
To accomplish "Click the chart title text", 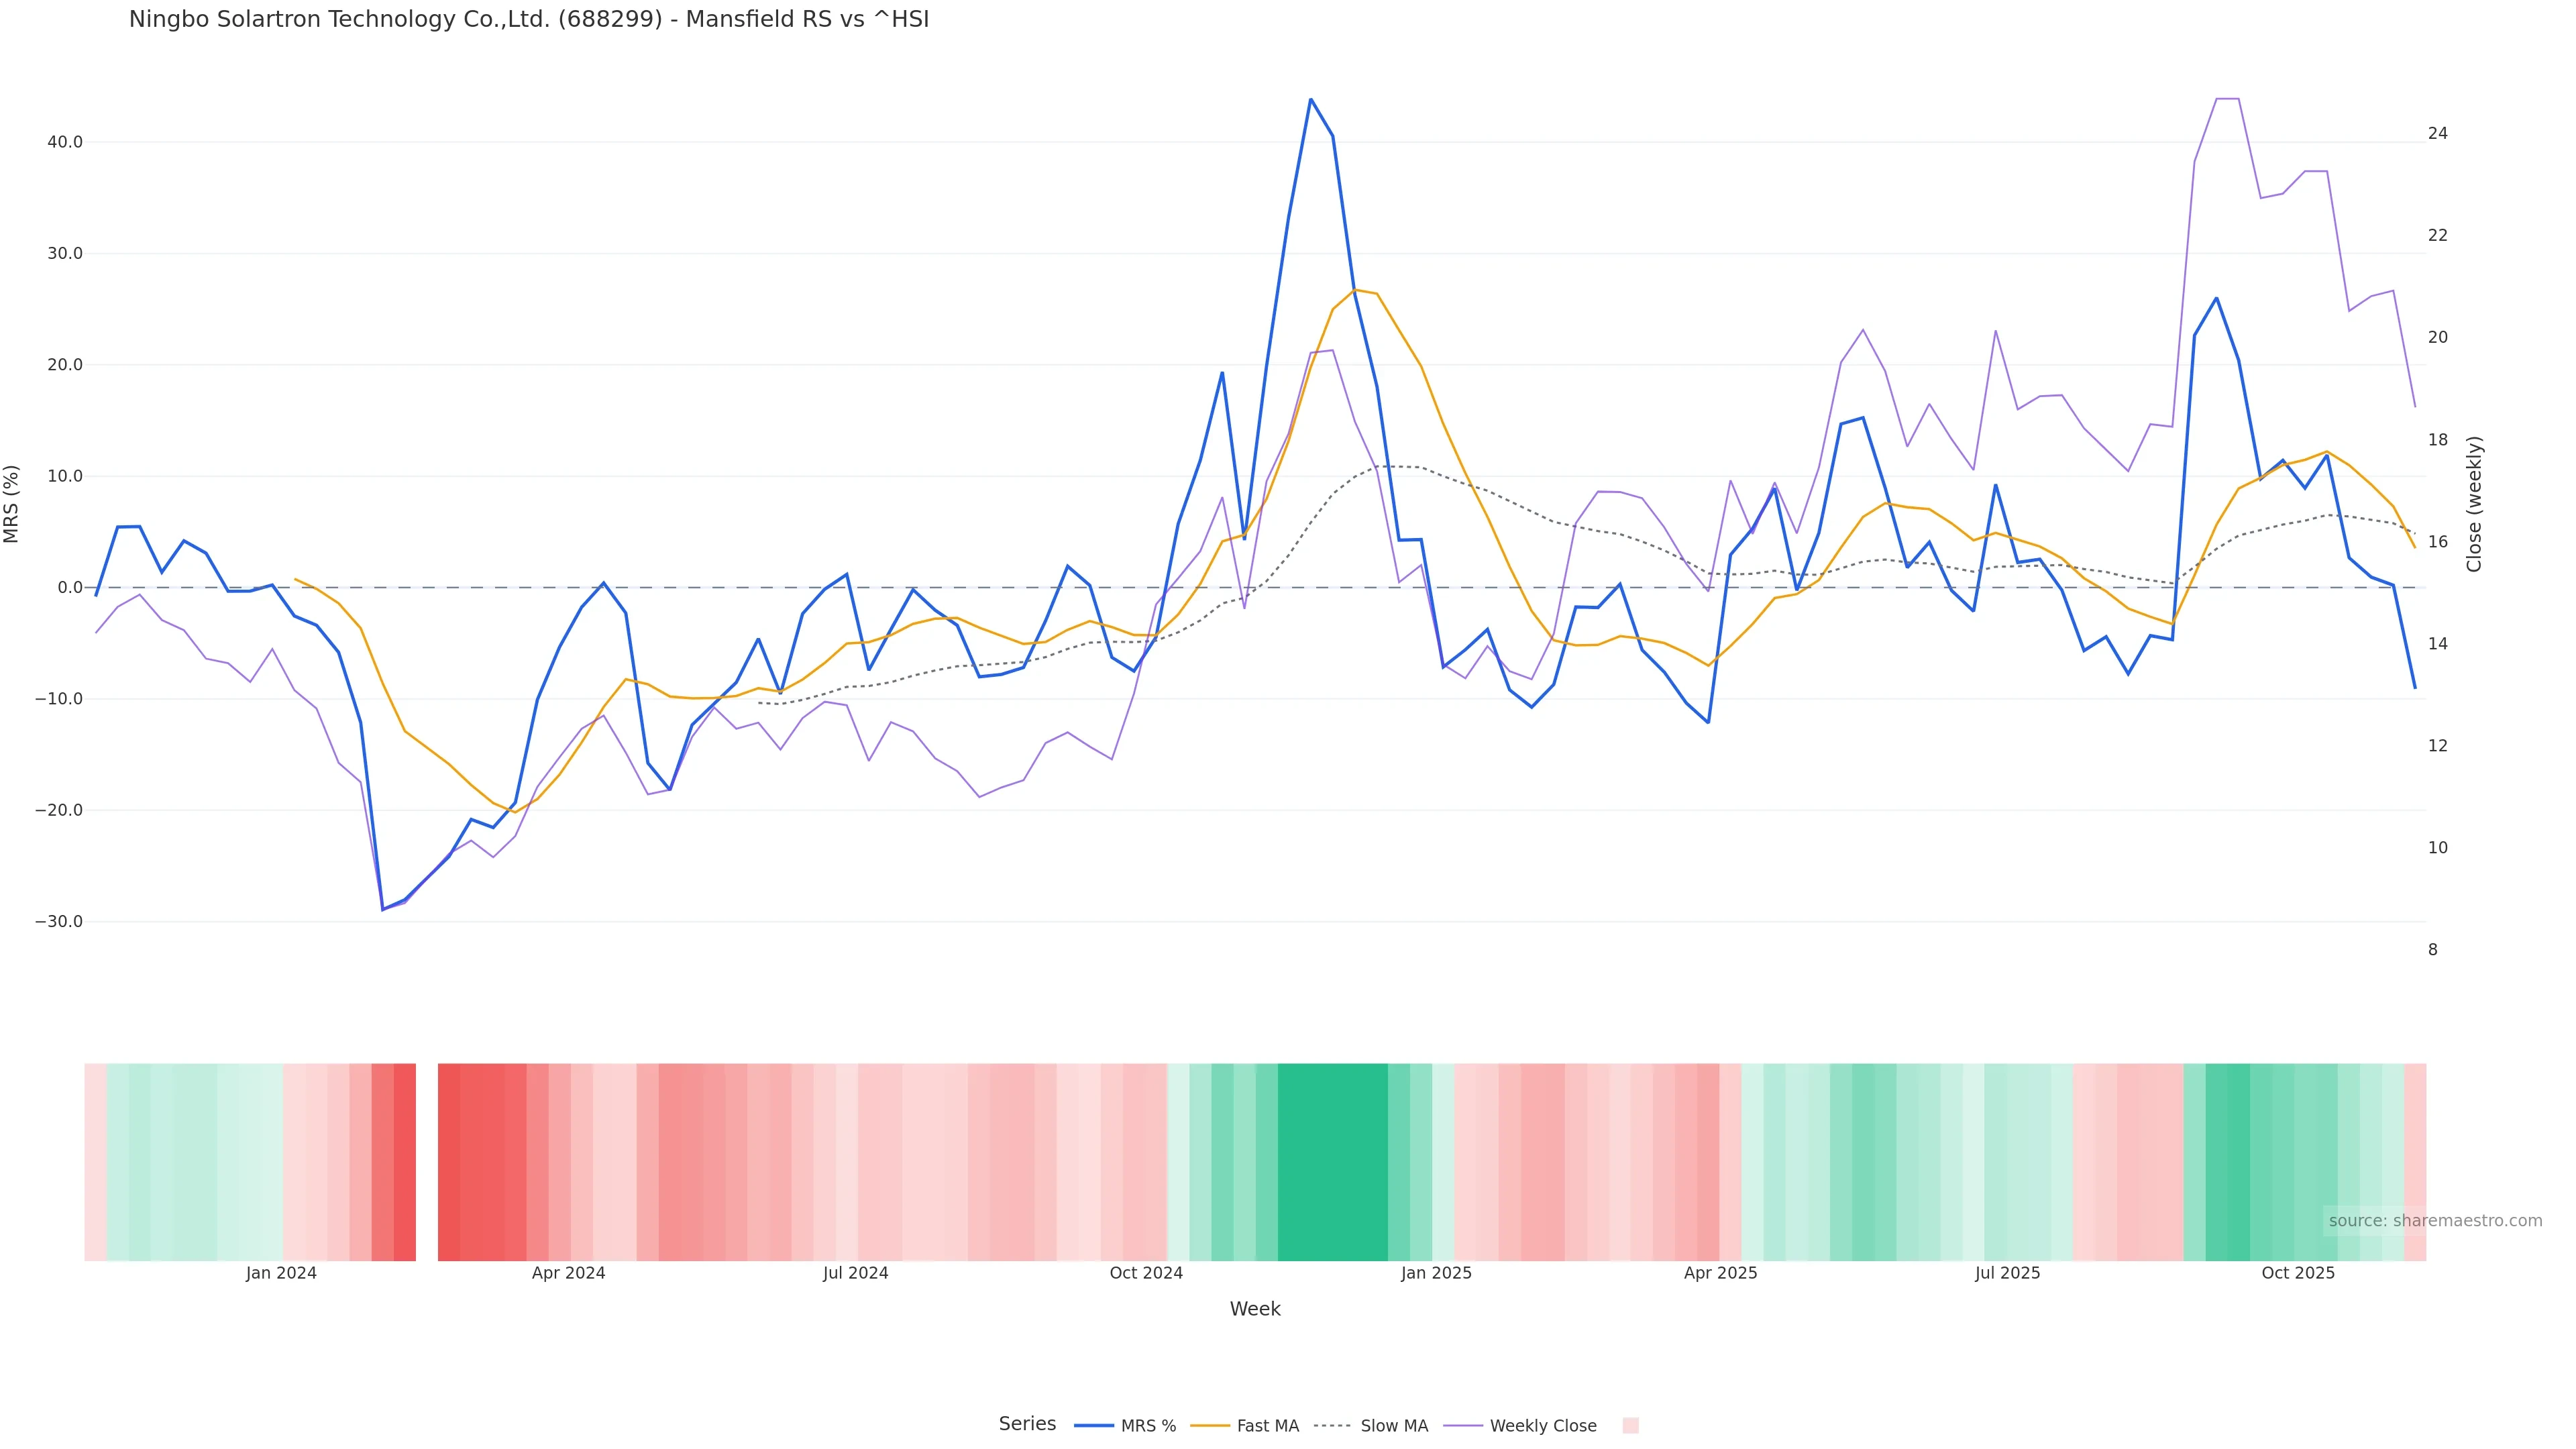I will tap(529, 20).
